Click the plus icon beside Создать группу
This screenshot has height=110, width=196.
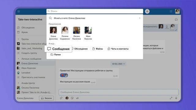click(18, 53)
